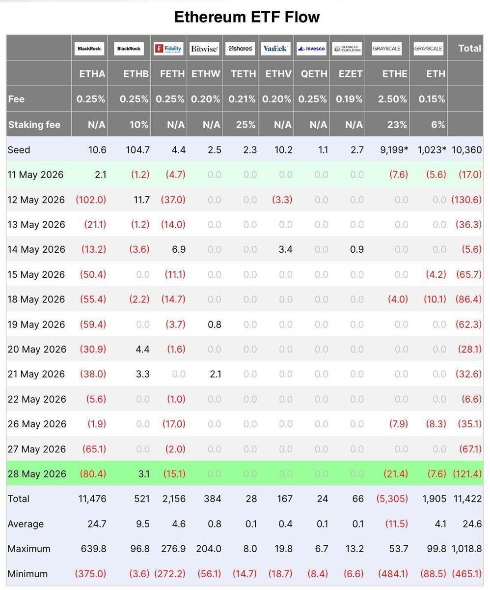The width and height of the screenshot is (490, 590).
Task: Click the 10% staking fee for ETHB
Action: (139, 124)
